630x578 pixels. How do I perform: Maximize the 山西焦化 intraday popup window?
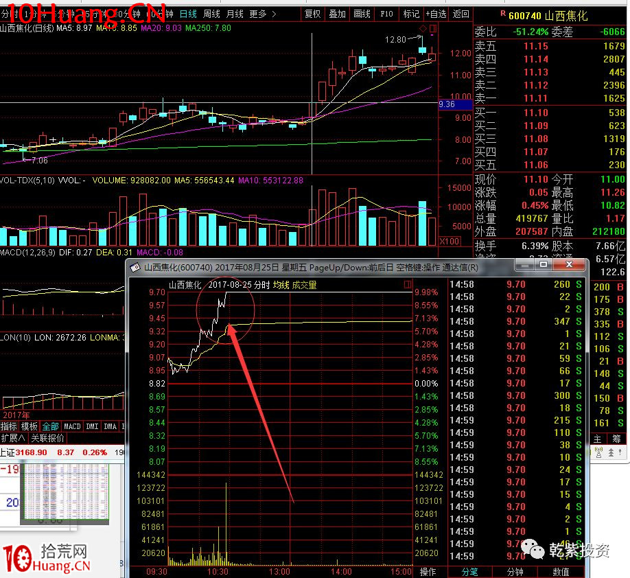click(x=544, y=264)
